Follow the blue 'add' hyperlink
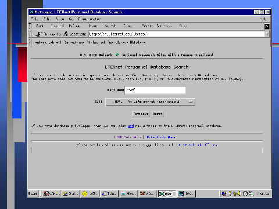 coord(131,126)
